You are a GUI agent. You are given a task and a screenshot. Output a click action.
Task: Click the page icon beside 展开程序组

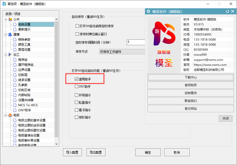pos(15,65)
